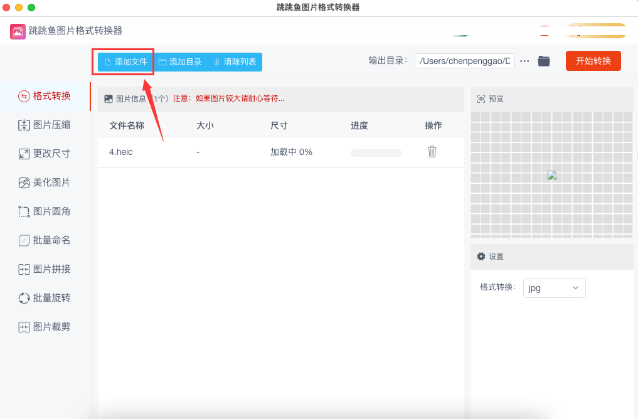Open the output folder icon

click(544, 61)
